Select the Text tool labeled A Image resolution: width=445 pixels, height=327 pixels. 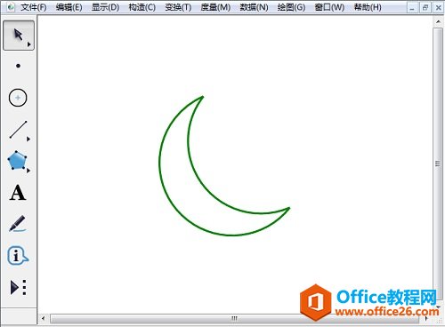(x=18, y=193)
